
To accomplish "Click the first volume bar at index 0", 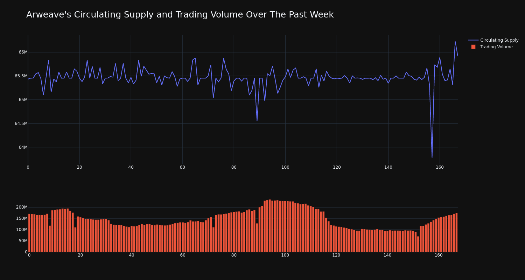I will point(29,233).
